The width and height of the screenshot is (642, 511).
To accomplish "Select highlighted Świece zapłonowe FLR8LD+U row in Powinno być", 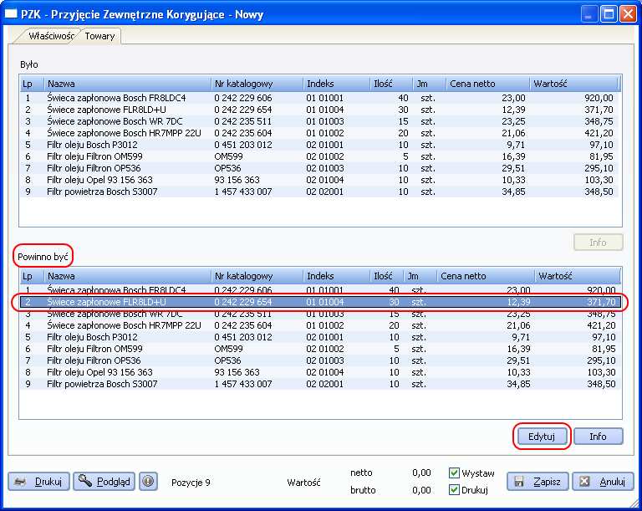I will (321, 302).
